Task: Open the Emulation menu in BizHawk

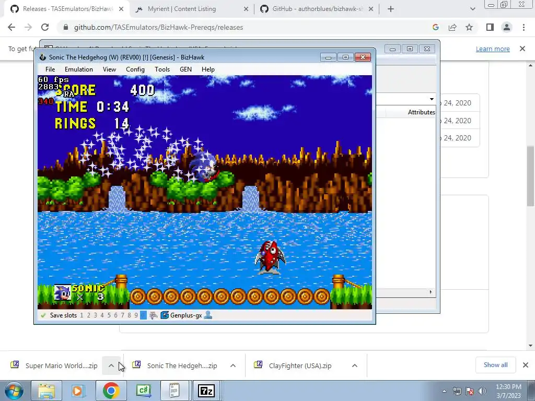Action: coord(79,69)
